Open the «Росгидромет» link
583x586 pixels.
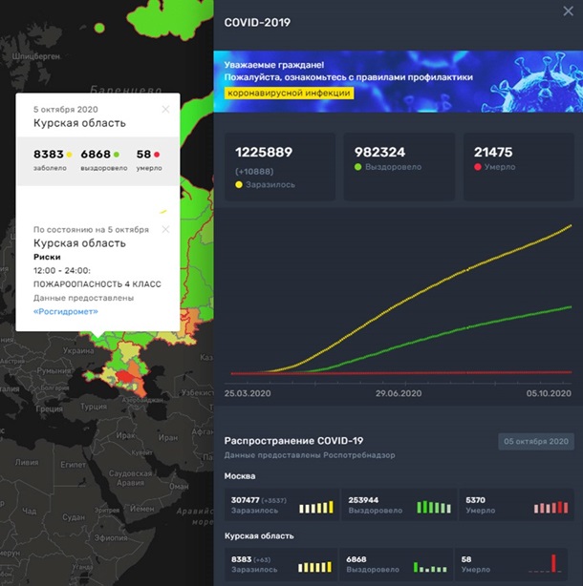click(x=65, y=311)
